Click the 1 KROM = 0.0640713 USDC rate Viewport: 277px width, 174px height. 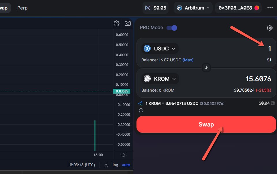pos(172,103)
